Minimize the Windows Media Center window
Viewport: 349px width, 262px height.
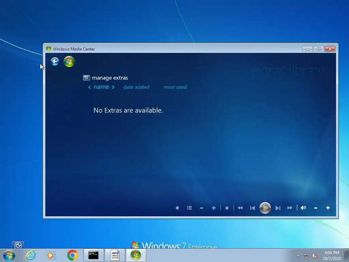pos(308,49)
